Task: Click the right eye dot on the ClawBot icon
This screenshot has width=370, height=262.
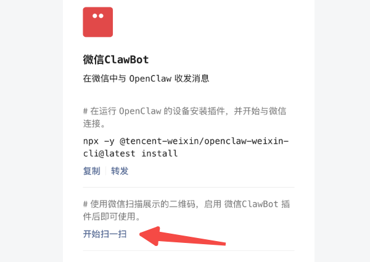Action: point(101,16)
